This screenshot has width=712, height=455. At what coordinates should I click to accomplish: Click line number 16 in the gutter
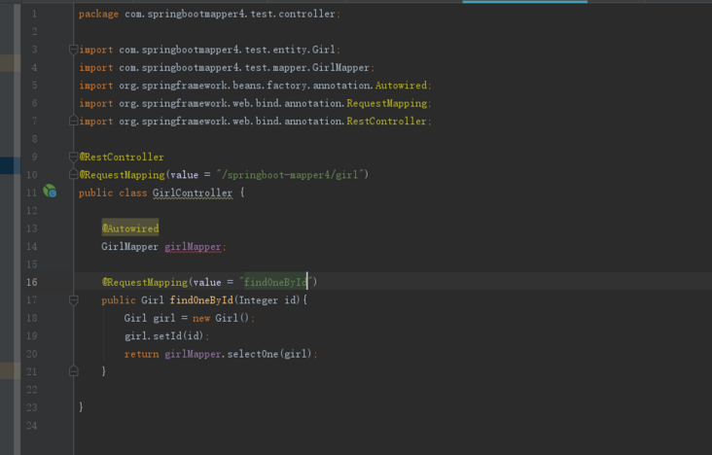[32, 282]
